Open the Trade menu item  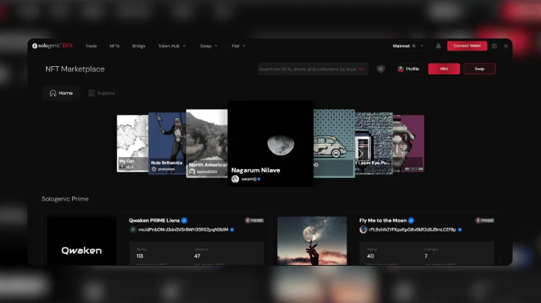[x=91, y=46]
